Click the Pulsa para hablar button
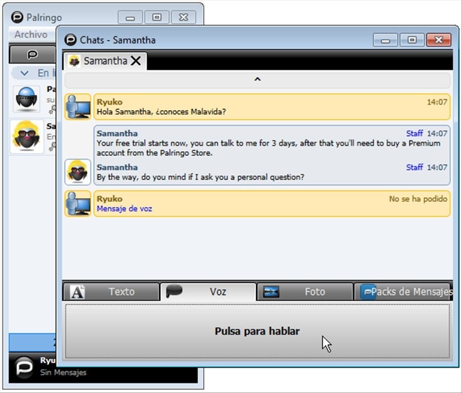Viewport: 462px width, 393px height. point(257,331)
